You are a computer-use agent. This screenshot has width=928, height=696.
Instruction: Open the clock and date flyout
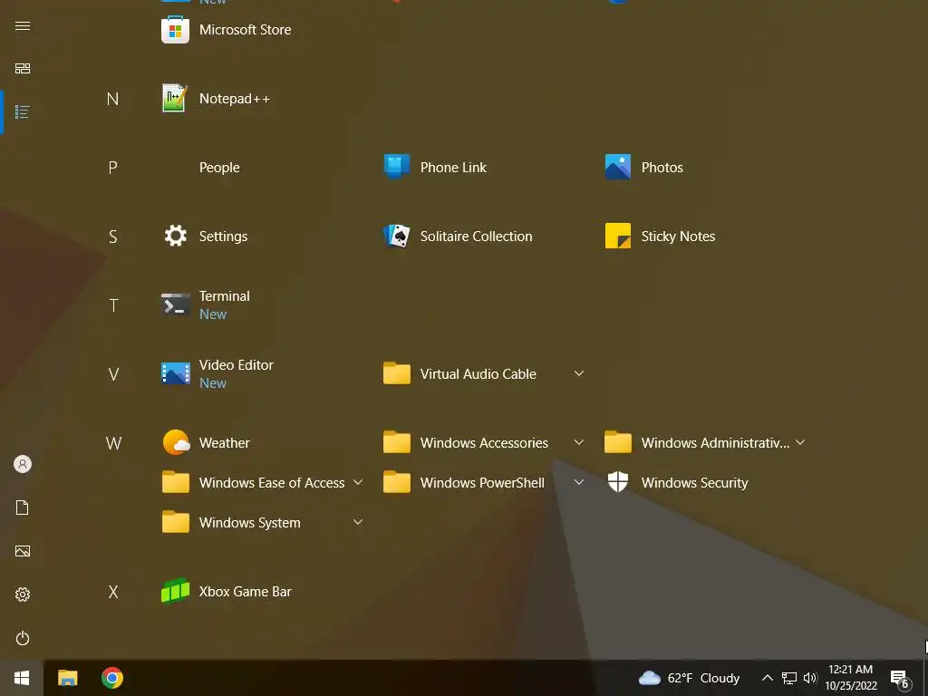851,678
